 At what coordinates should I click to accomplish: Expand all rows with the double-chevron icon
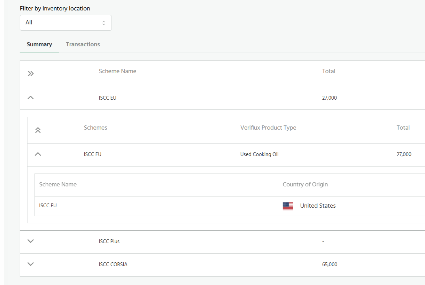(31, 74)
